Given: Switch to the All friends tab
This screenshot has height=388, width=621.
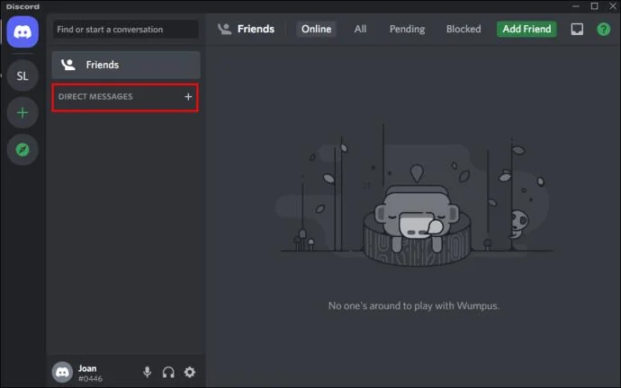Looking at the screenshot, I should (360, 30).
